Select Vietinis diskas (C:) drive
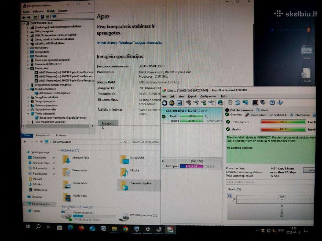 click(88, 216)
